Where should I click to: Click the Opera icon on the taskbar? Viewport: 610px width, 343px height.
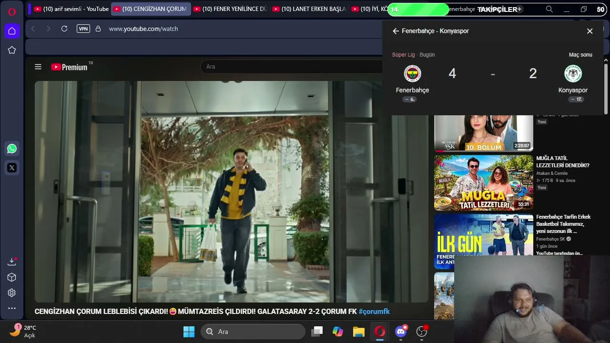(x=380, y=332)
